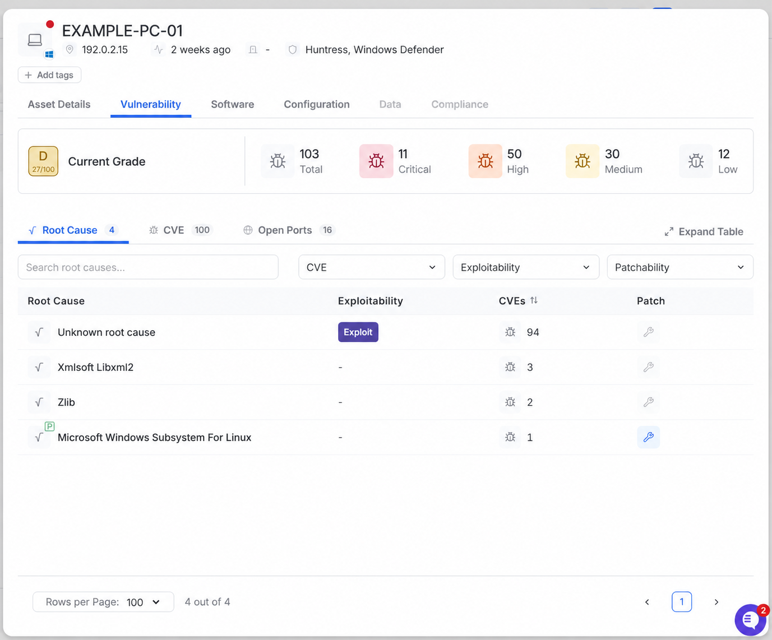Go to previous page arrow

pos(647,602)
